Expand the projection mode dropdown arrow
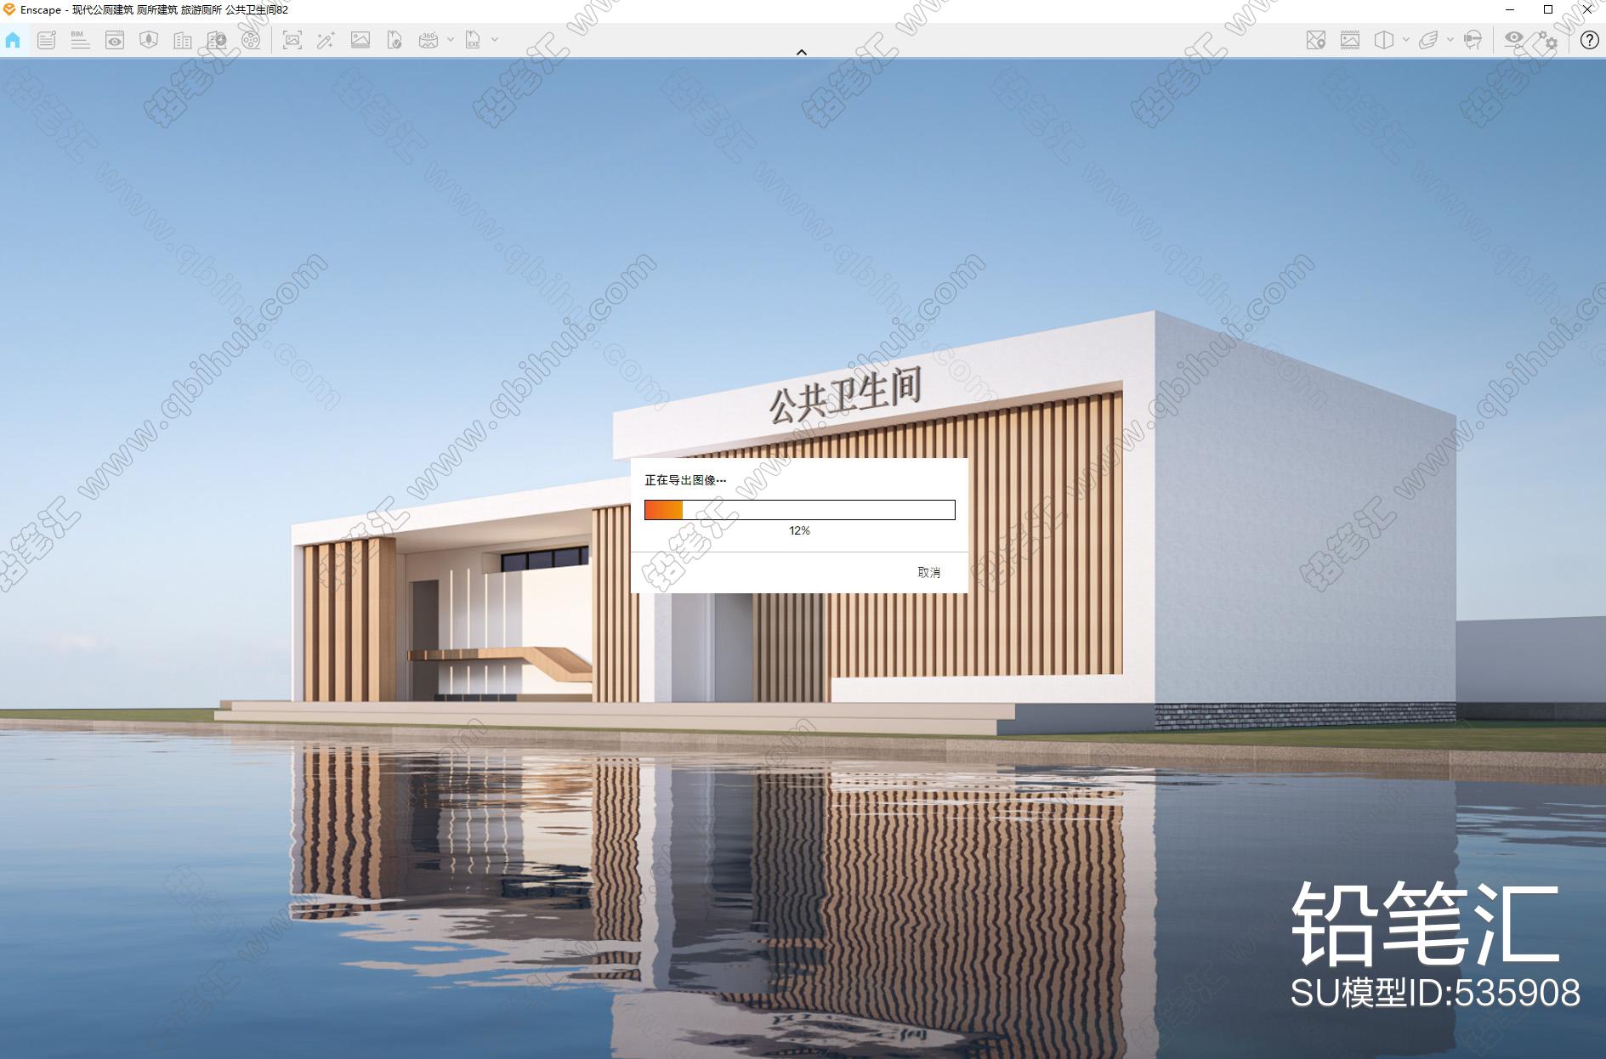This screenshot has height=1059, width=1606. (1405, 40)
